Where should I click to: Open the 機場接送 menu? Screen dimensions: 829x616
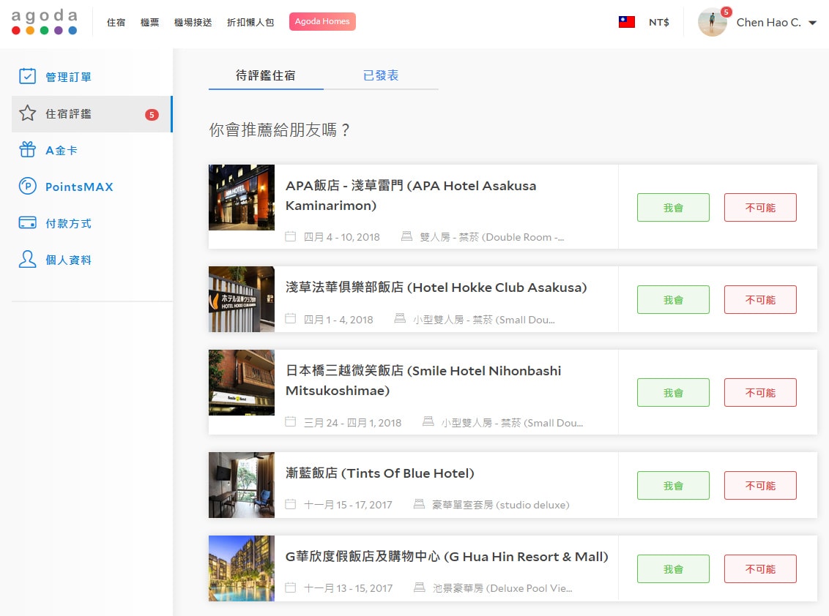click(x=193, y=22)
